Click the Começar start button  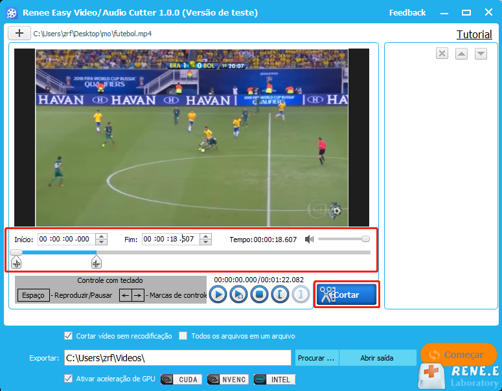pos(458,354)
